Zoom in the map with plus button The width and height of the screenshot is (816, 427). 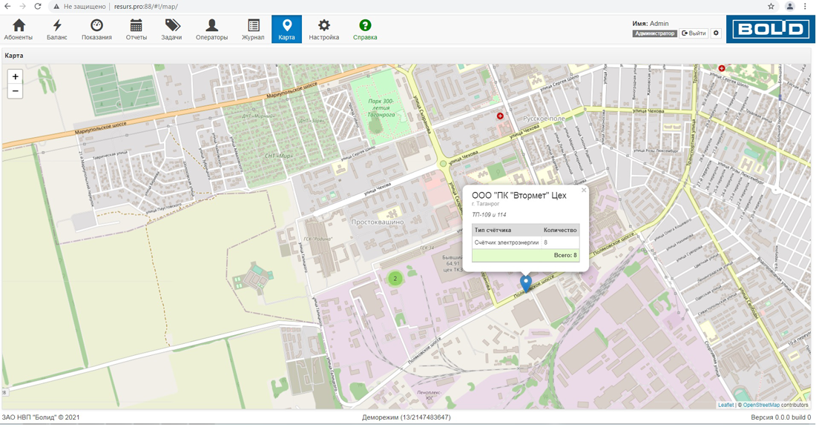point(15,76)
